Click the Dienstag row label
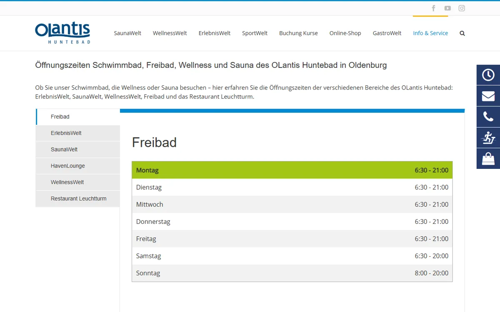This screenshot has width=500, height=312. [149, 187]
